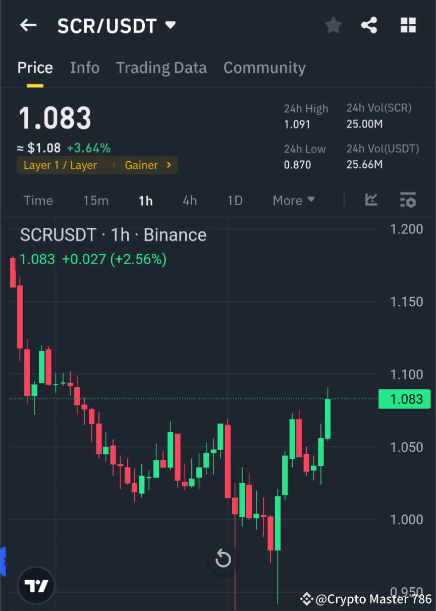Open the share options icon
The height and width of the screenshot is (611, 436).
(369, 25)
